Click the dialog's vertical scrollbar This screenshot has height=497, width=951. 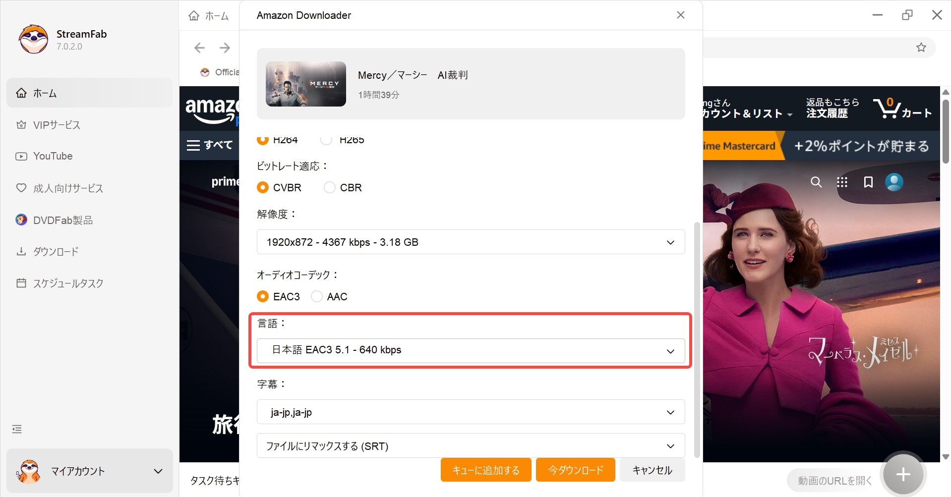coord(697,340)
